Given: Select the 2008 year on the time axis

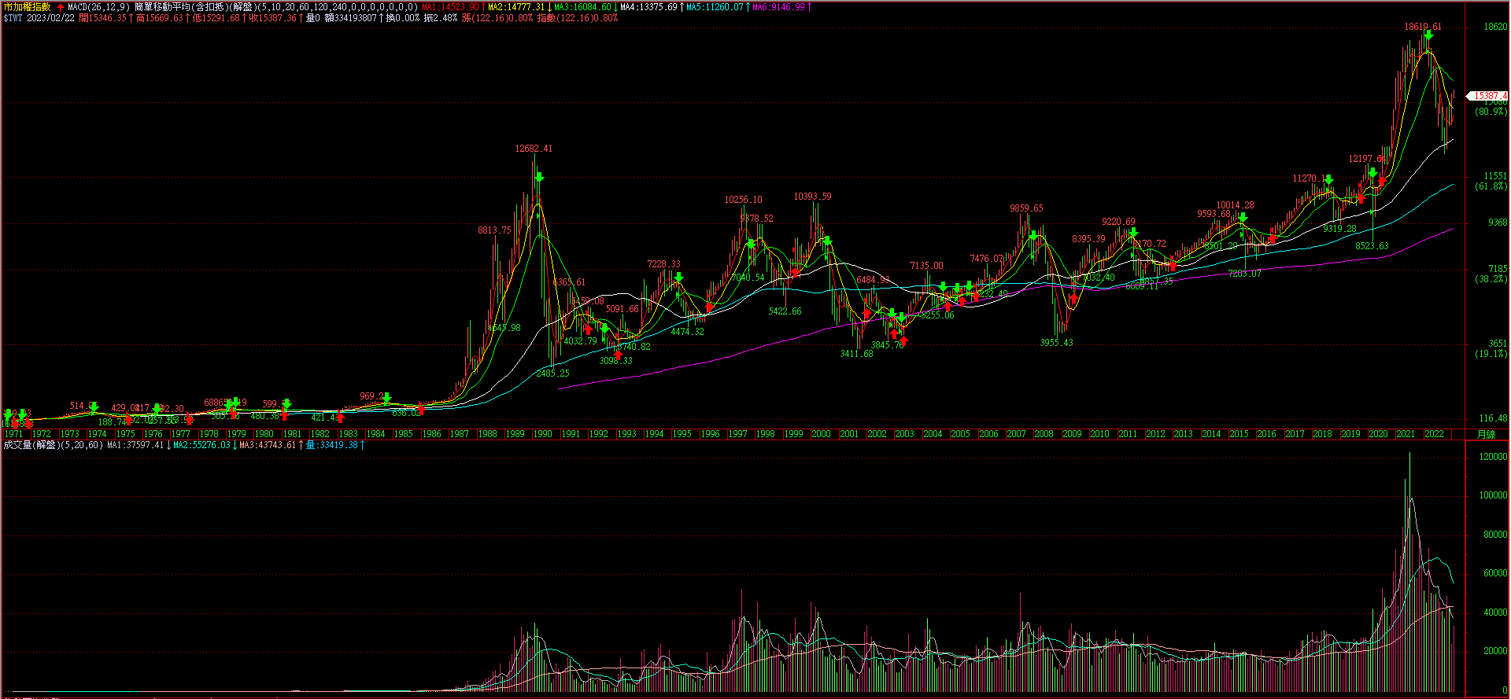Looking at the screenshot, I should click(1044, 434).
